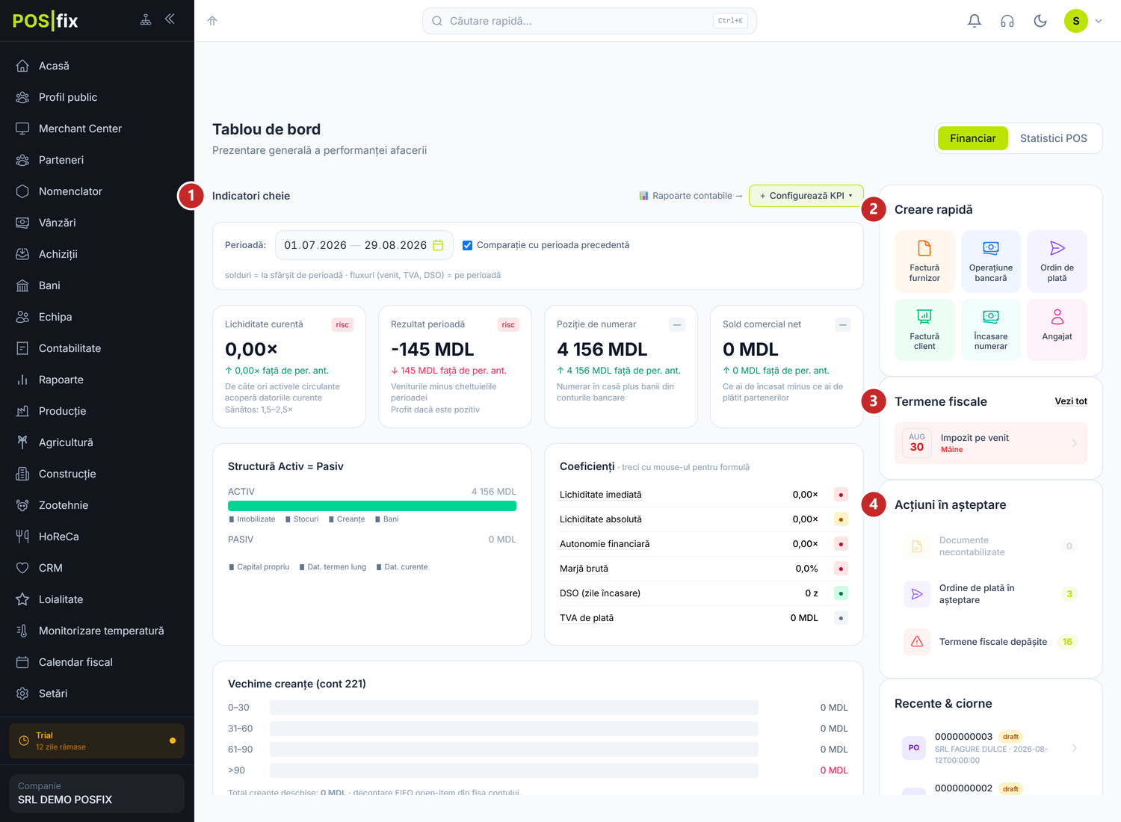Viewport: 1121px width, 822px height.
Task: Open the organization structure icon
Action: 146,19
